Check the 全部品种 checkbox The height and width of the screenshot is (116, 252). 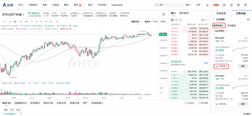186,103
